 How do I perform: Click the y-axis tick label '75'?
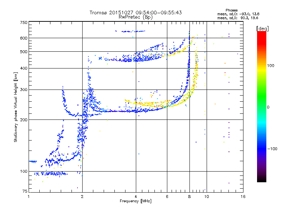pyautogui.click(x=25, y=191)
